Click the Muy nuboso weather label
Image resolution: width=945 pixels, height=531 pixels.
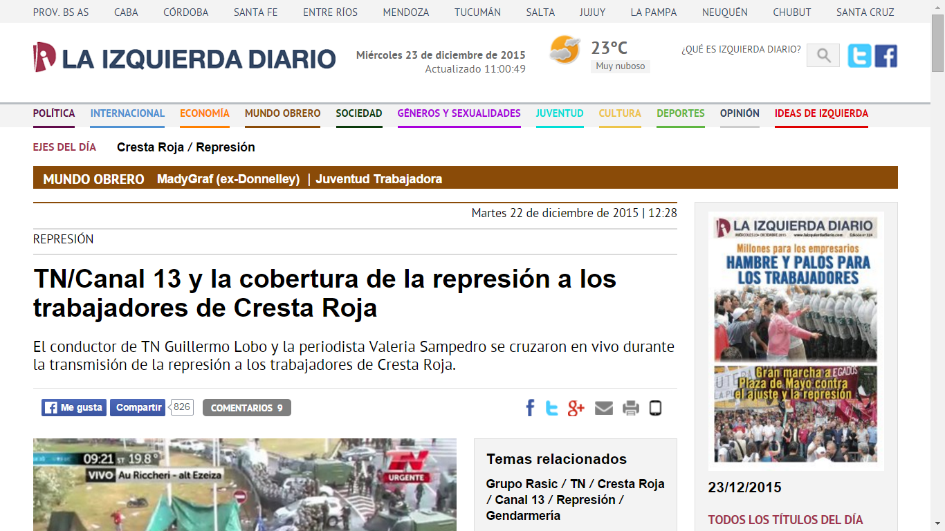621,66
